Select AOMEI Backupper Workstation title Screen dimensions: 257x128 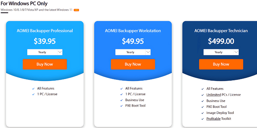click(133, 31)
